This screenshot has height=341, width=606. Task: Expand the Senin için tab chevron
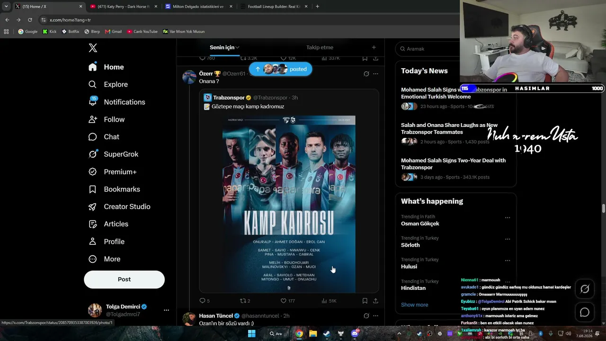pyautogui.click(x=237, y=47)
